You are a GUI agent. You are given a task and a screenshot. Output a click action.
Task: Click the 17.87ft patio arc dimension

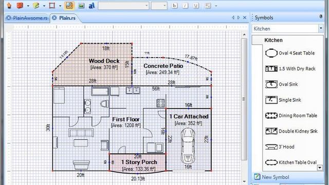tap(191, 57)
